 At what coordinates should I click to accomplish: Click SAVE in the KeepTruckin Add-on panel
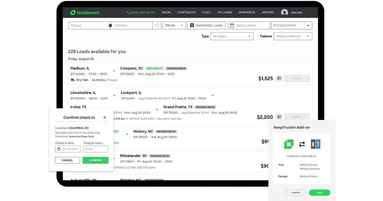point(319,193)
